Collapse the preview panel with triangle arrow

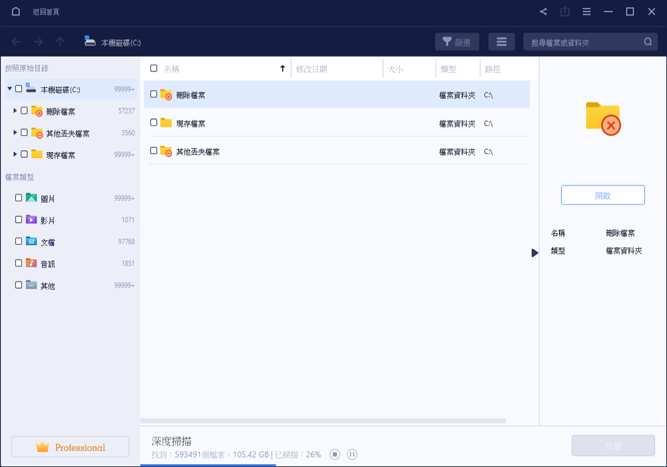click(535, 253)
